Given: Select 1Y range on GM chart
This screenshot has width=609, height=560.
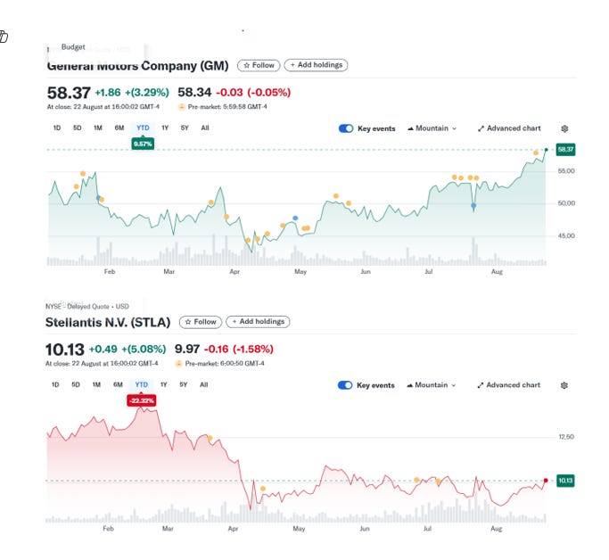Looking at the screenshot, I should pyautogui.click(x=165, y=128).
